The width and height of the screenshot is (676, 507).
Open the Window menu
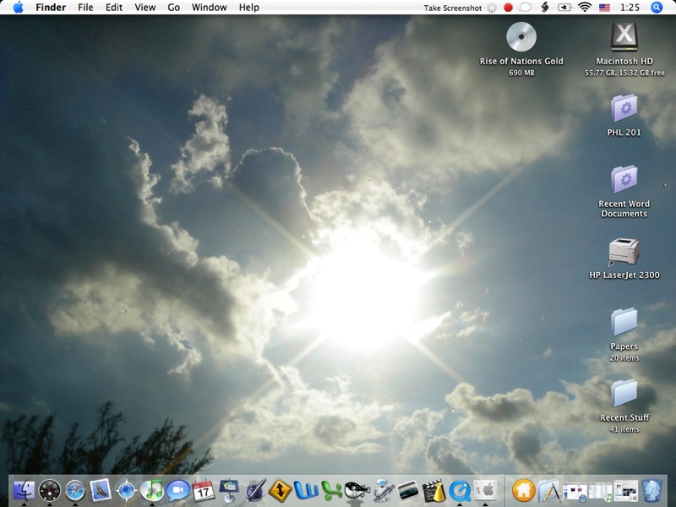point(209,8)
